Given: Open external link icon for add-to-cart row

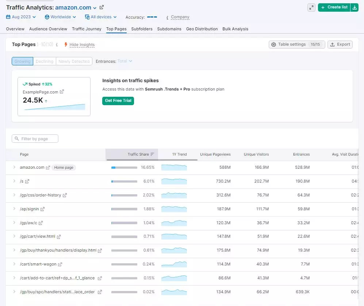Looking at the screenshot, I should (x=100, y=278).
